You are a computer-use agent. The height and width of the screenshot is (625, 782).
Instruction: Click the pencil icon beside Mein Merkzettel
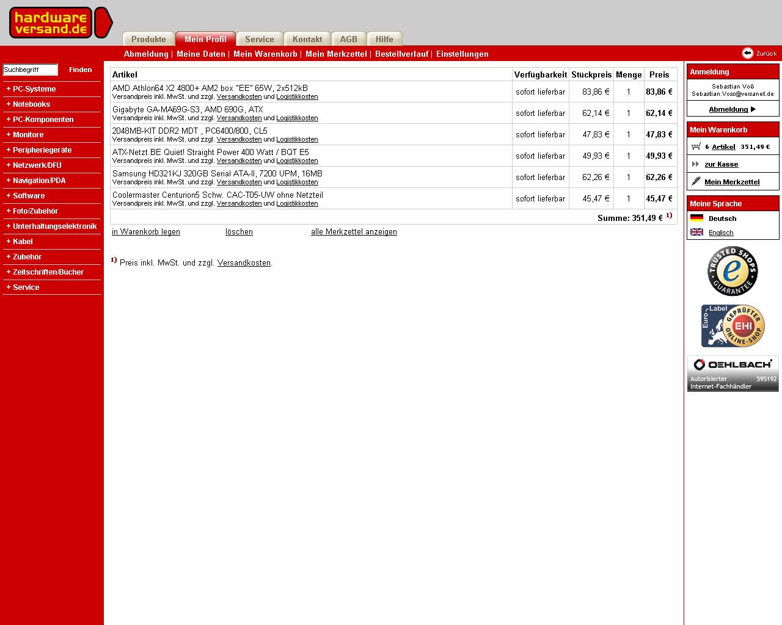pyautogui.click(x=696, y=181)
